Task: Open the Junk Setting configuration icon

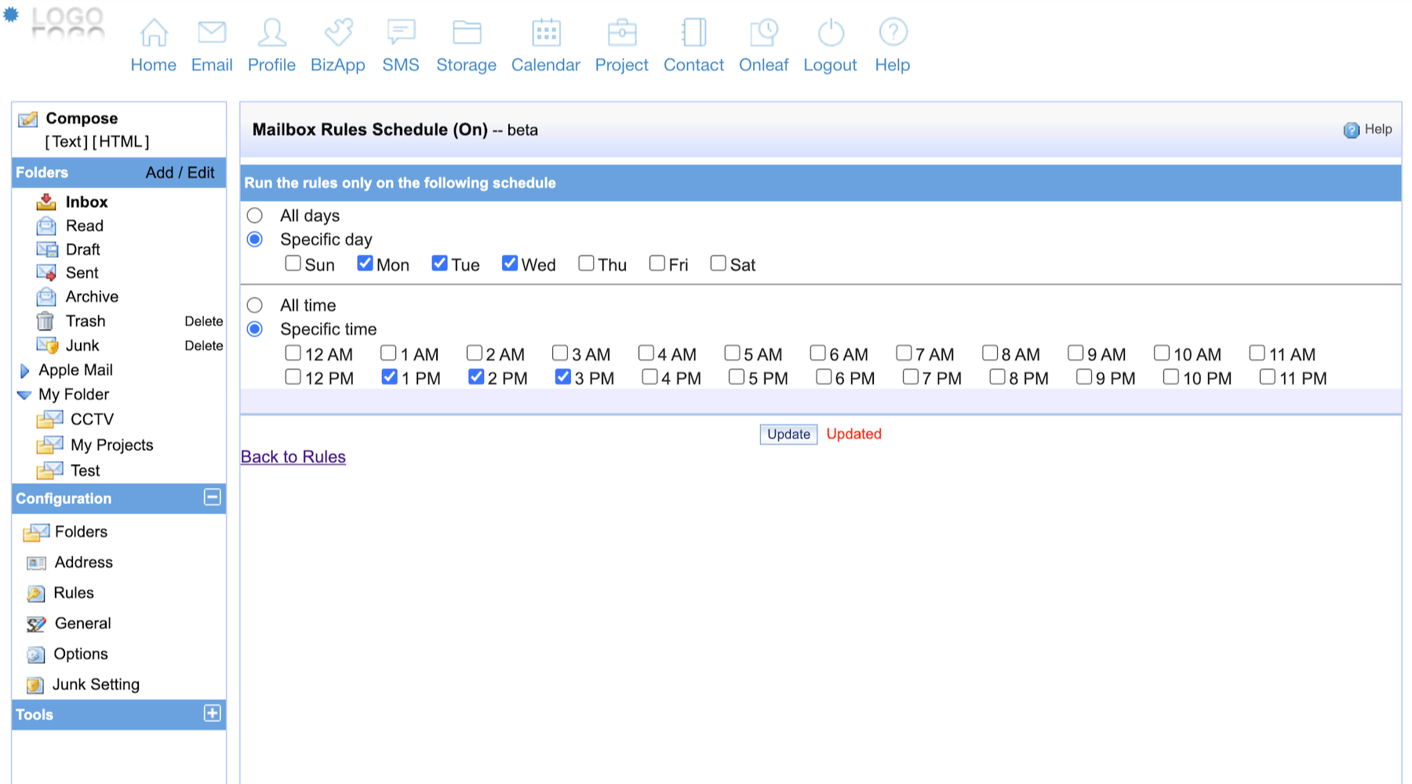Action: 35,685
